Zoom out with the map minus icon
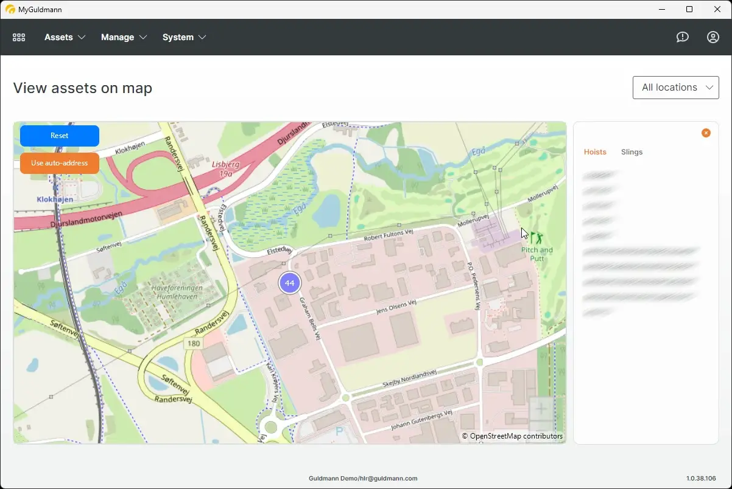Viewport: 732px width, 489px height. pyautogui.click(x=541, y=429)
